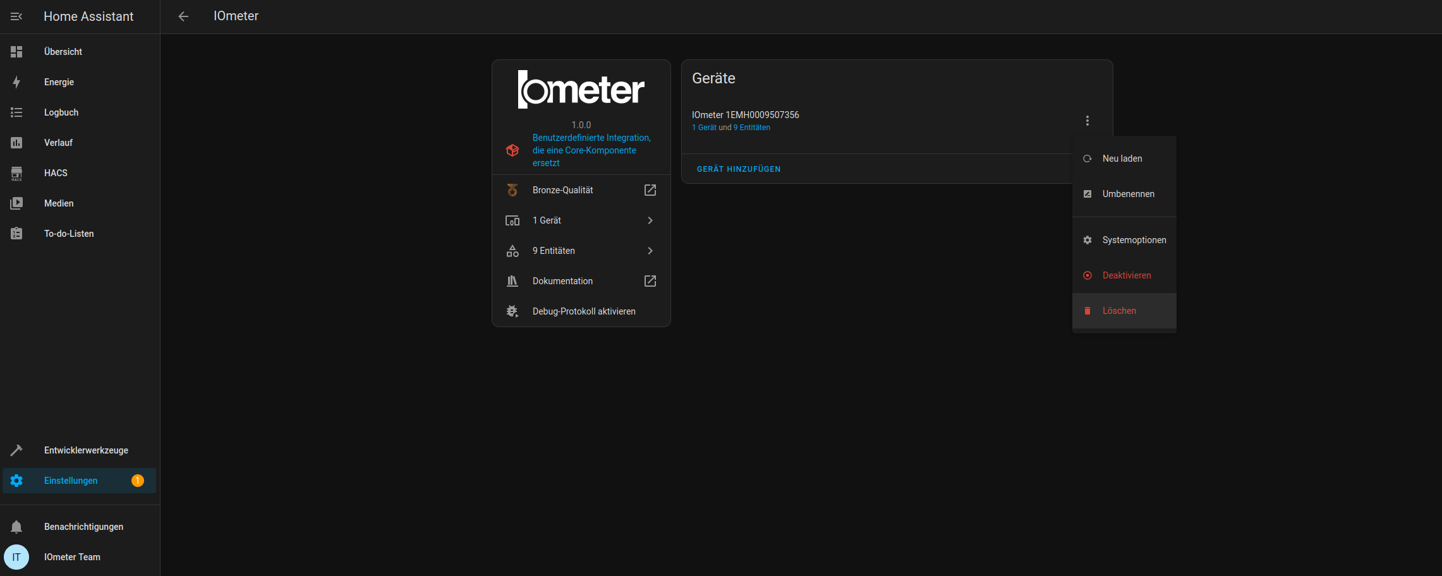Open the To-do-Listen clipboard icon
The width and height of the screenshot is (1442, 576).
click(16, 234)
